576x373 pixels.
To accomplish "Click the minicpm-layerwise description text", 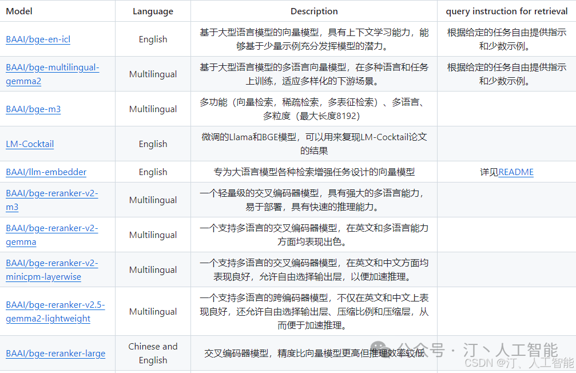I will point(314,269).
